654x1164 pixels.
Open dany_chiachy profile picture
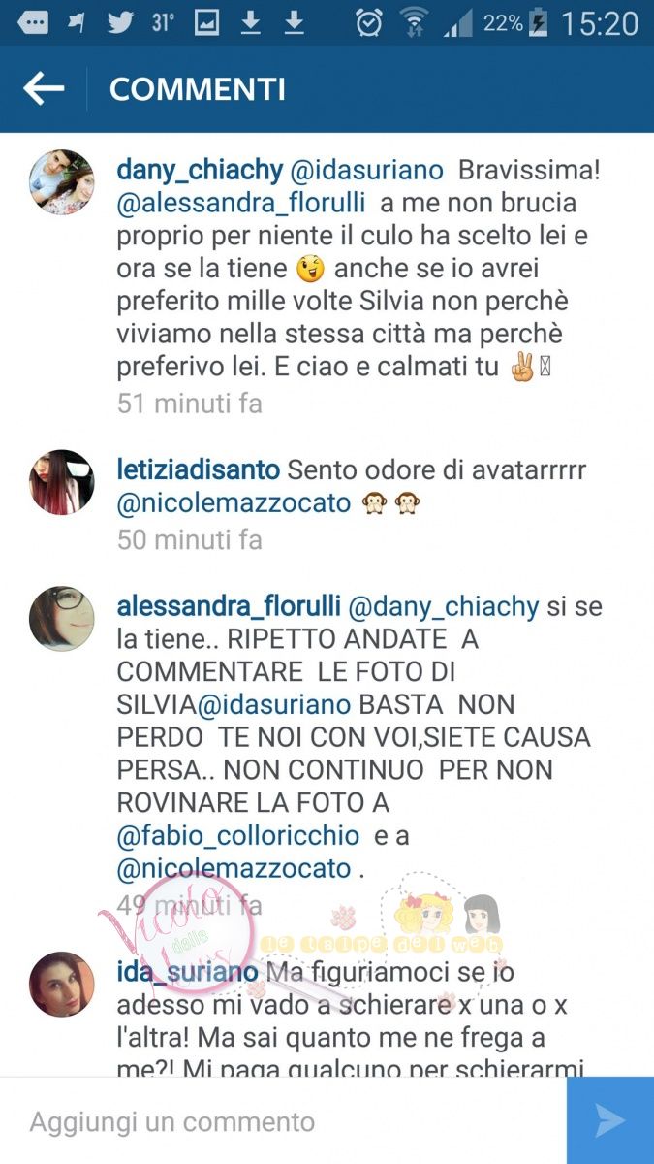click(x=62, y=181)
